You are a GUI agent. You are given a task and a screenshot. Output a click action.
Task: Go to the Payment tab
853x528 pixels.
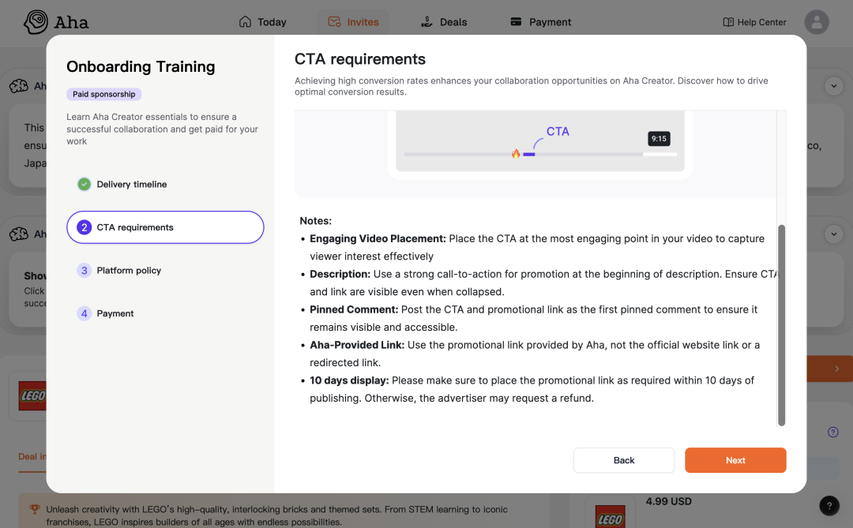click(540, 22)
